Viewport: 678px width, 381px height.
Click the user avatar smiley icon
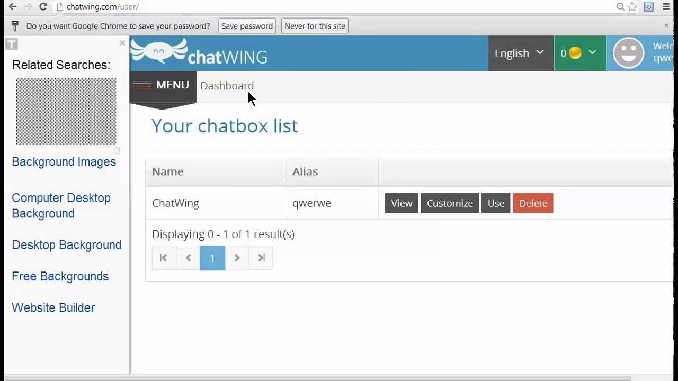pos(629,53)
